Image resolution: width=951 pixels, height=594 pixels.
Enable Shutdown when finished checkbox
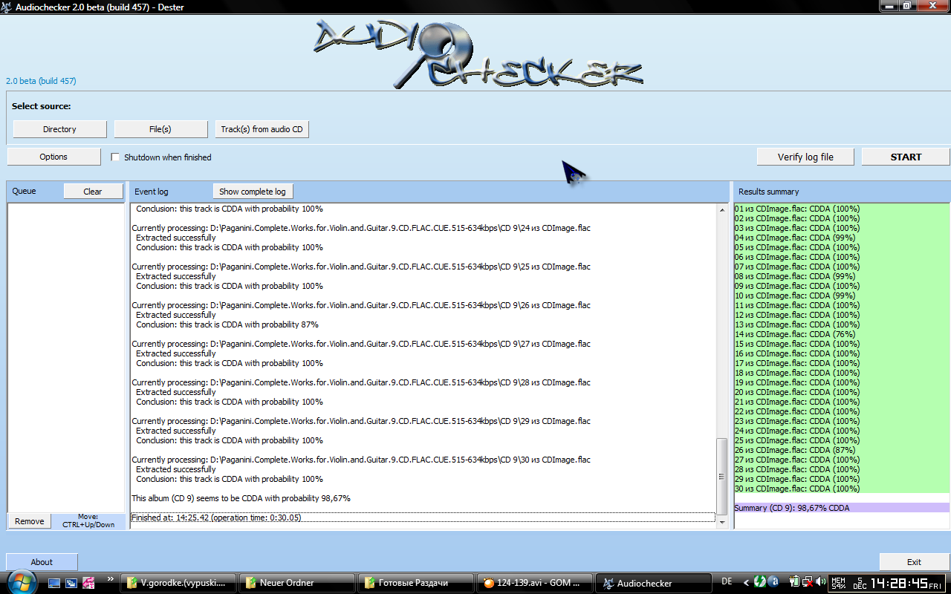[115, 157]
